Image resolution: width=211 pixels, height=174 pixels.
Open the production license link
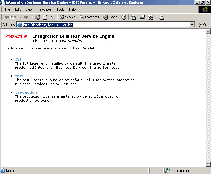(26, 92)
